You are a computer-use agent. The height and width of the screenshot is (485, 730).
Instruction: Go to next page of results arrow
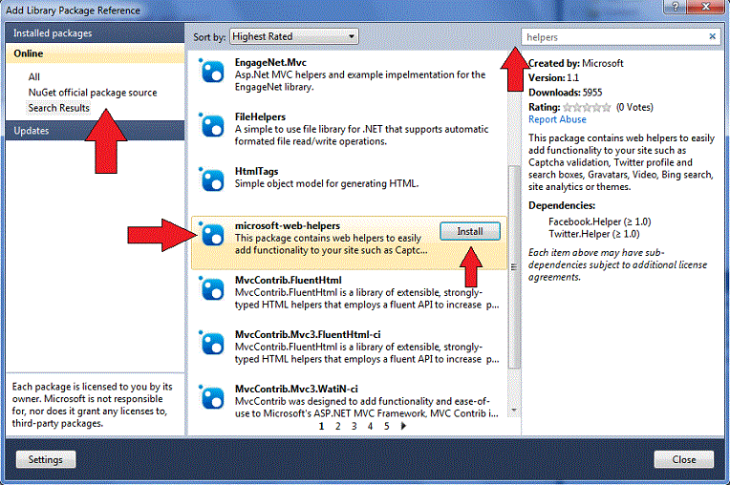[403, 426]
